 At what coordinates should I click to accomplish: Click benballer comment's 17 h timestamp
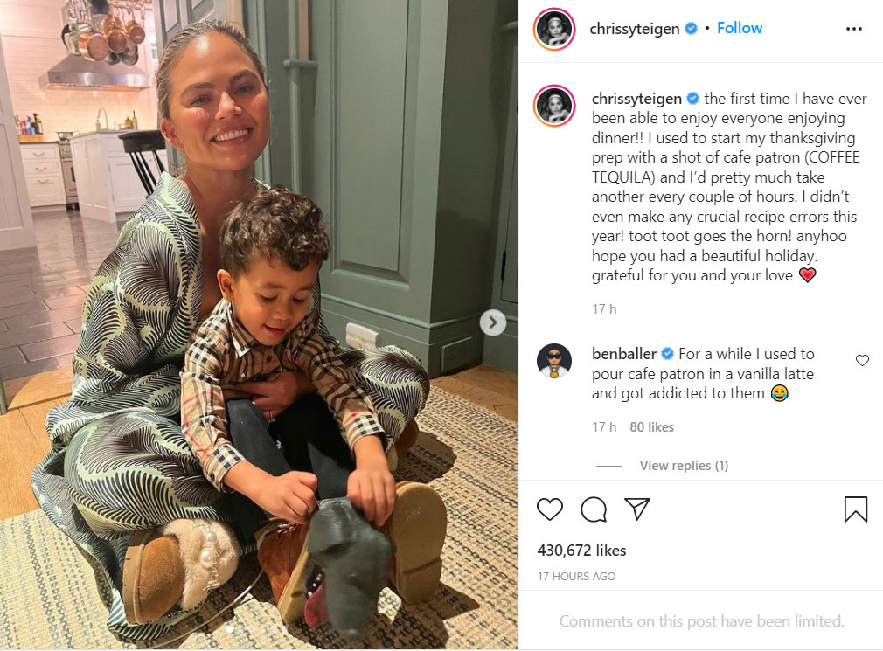tap(604, 427)
